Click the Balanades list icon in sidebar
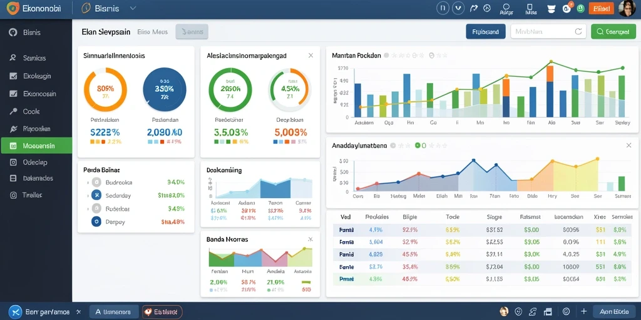The height and width of the screenshot is (320, 641). [13, 178]
